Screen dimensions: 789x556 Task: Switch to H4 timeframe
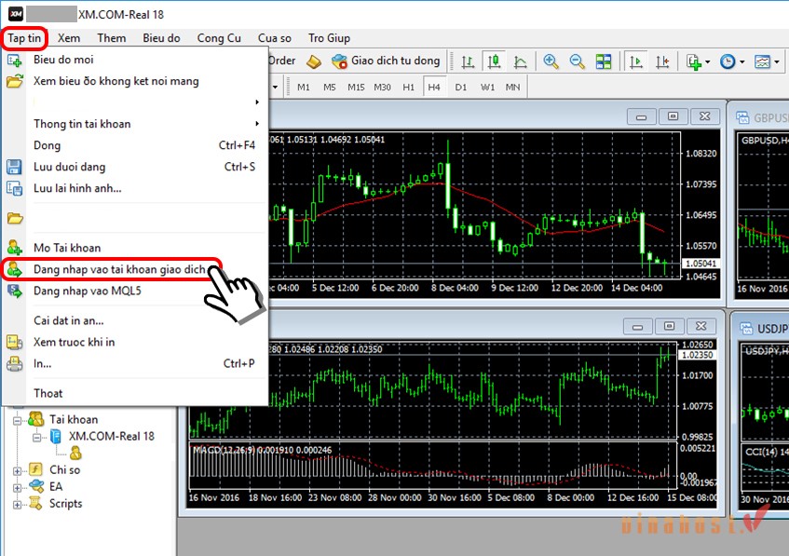(x=434, y=87)
